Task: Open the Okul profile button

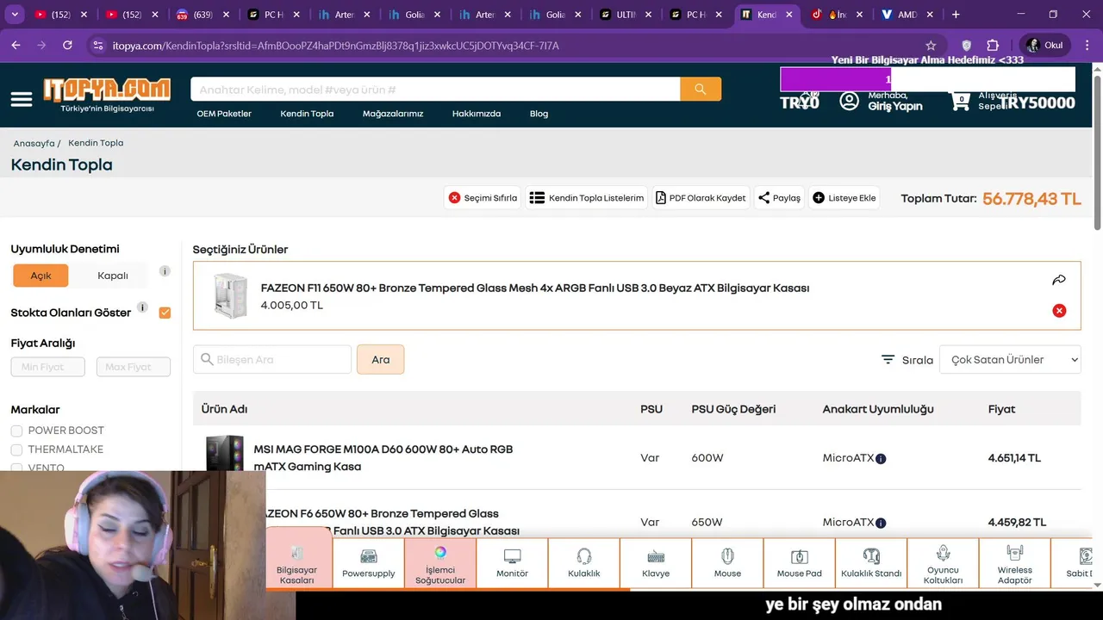Action: (1044, 46)
